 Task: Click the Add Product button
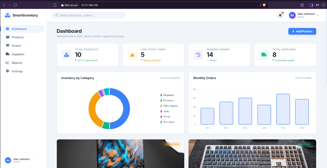tap(302, 31)
